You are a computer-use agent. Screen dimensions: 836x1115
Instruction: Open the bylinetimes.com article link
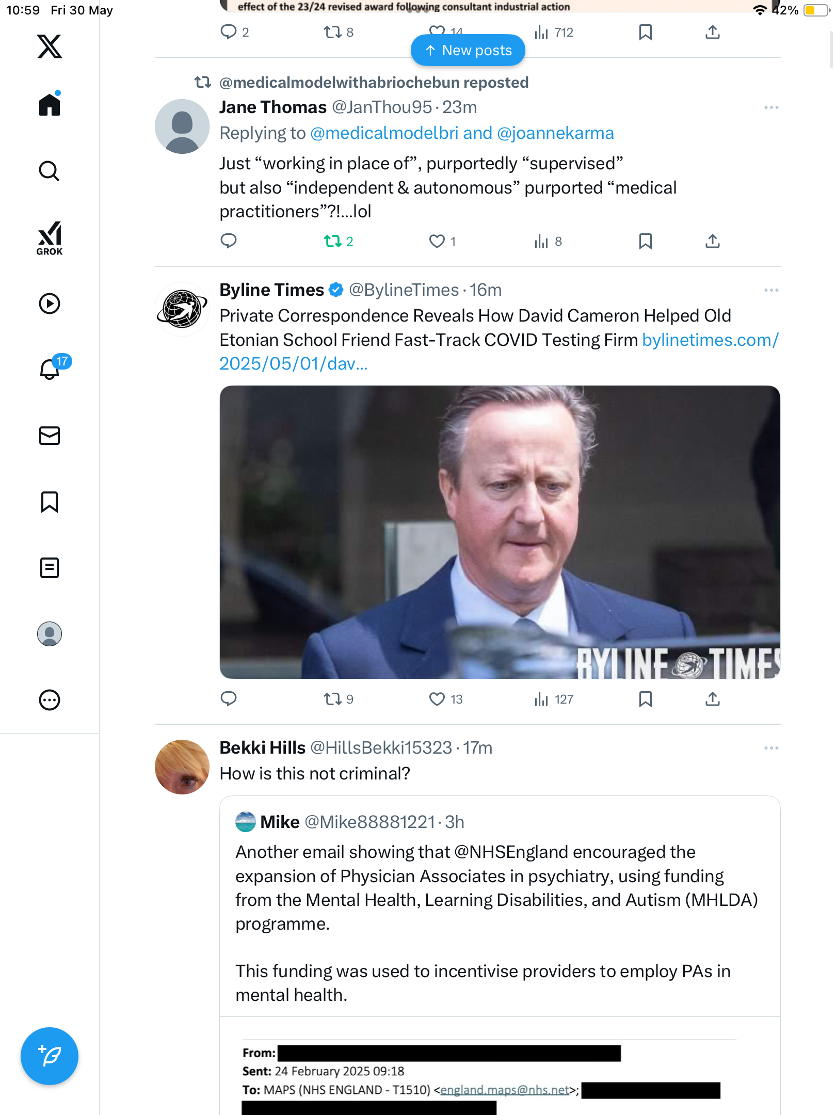[x=499, y=352]
